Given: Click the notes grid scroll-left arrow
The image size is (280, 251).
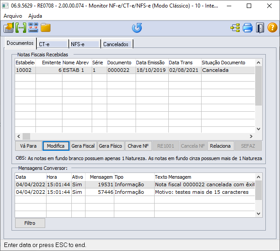Looking at the screenshot, I should pyautogui.click(x=19, y=137).
